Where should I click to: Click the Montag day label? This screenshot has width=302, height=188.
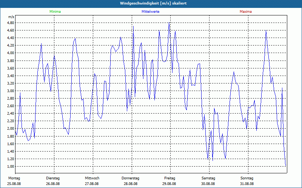[14, 178]
